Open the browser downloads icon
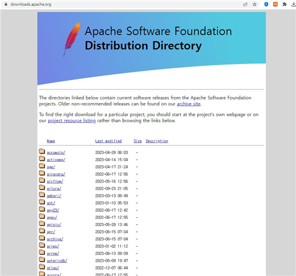Image resolution: width=296 pixels, height=276 pixels. click(294, 4)
